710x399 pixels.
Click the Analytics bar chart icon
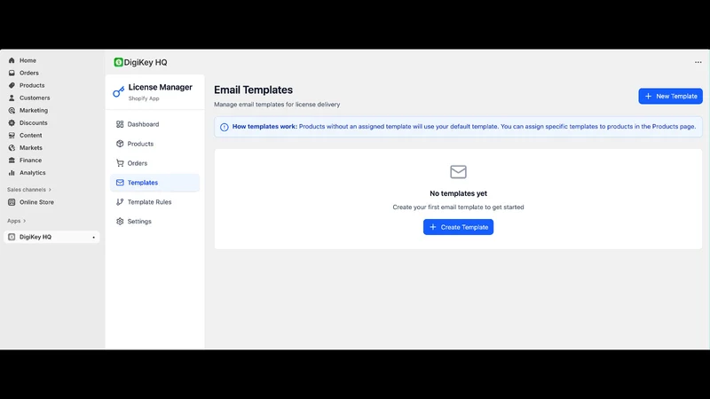click(x=12, y=173)
